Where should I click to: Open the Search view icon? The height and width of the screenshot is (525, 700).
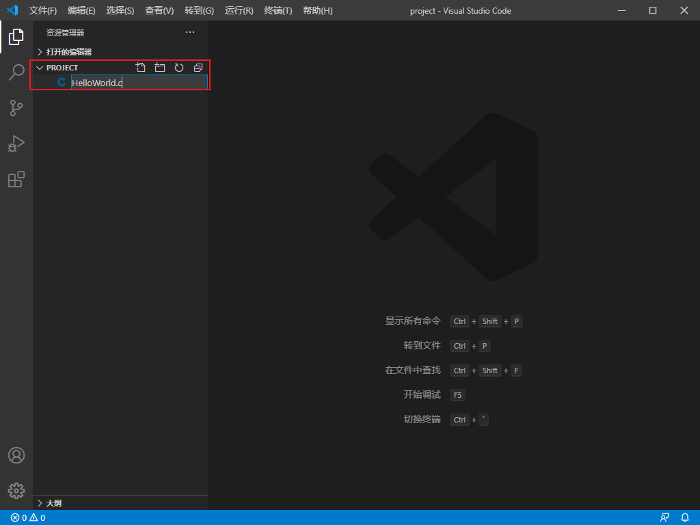[16, 72]
